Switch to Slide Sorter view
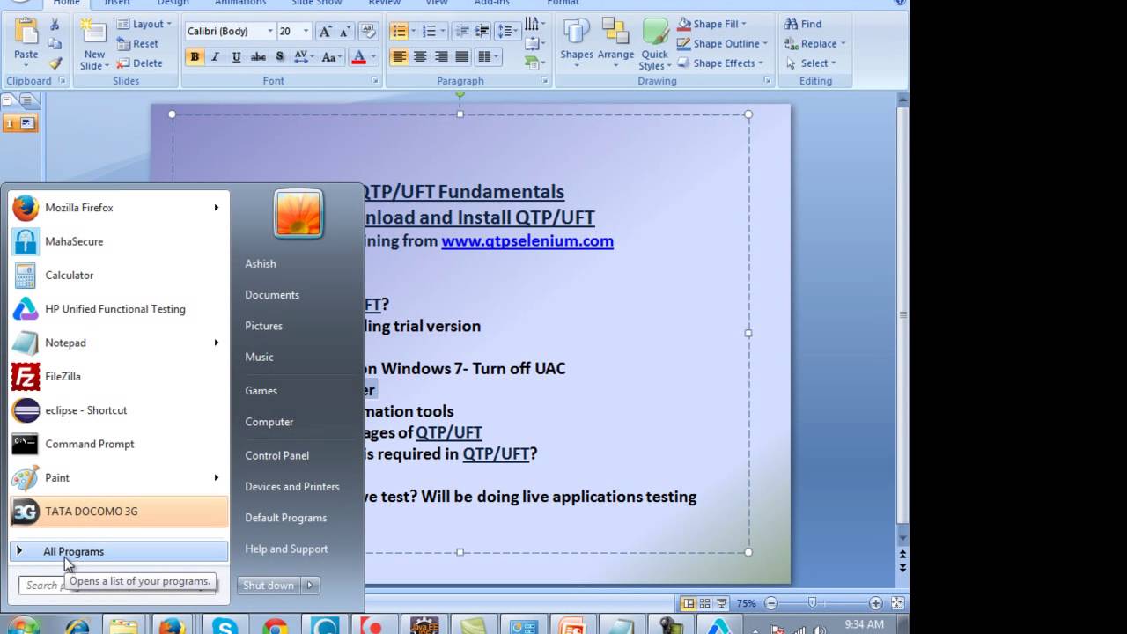 click(705, 603)
